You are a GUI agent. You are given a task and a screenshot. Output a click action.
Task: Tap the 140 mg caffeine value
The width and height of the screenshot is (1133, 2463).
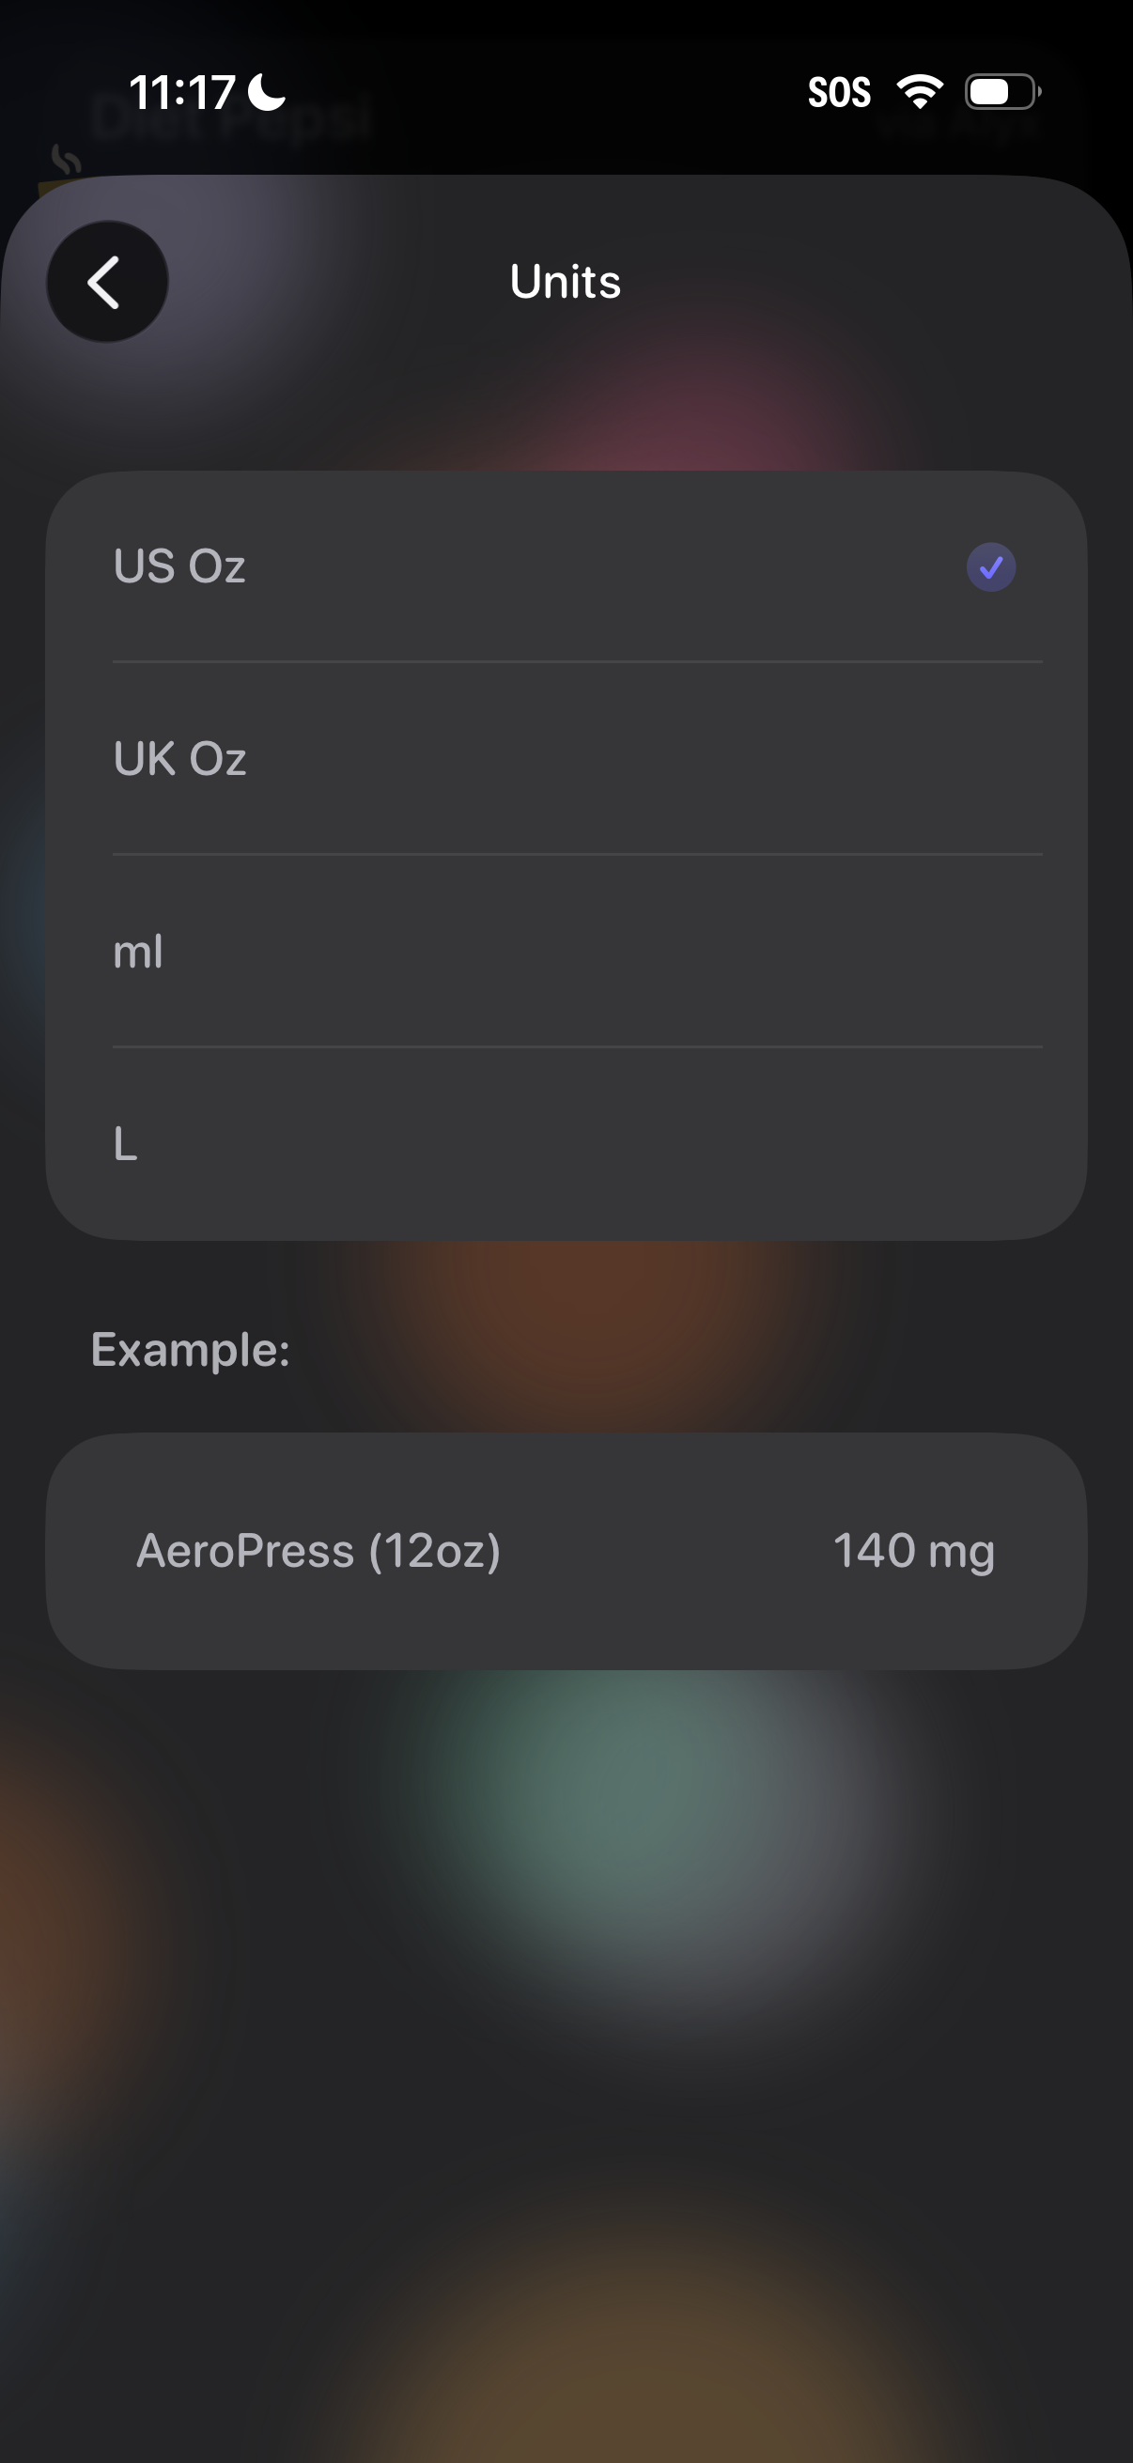coord(913,1551)
